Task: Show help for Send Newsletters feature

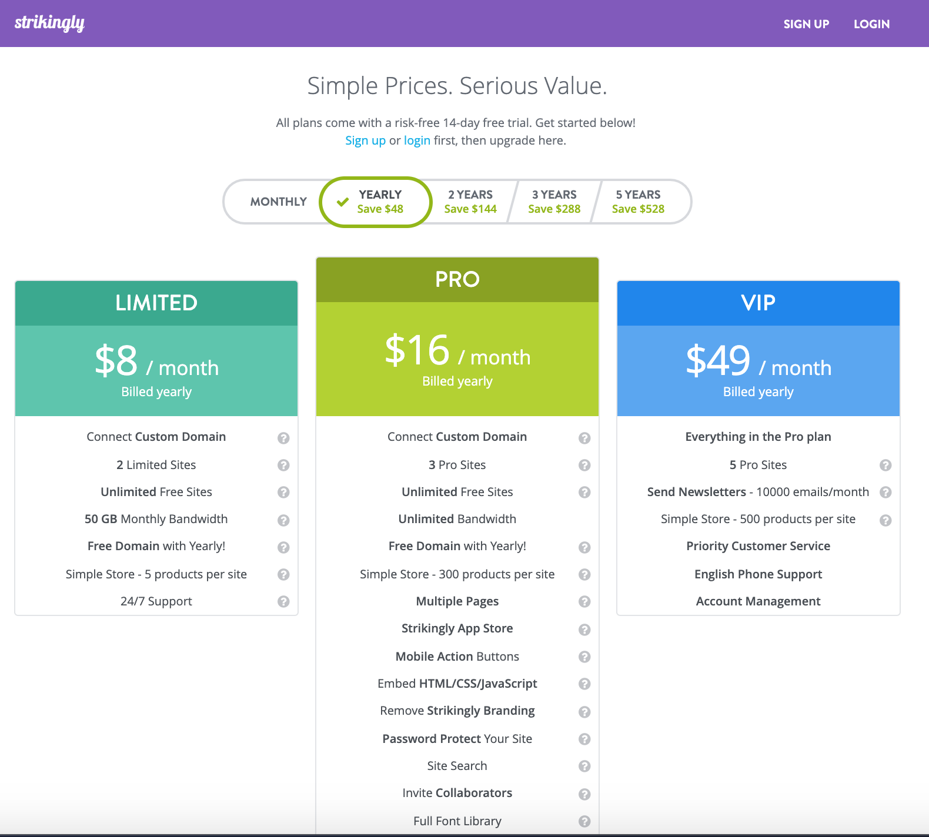Action: tap(885, 492)
